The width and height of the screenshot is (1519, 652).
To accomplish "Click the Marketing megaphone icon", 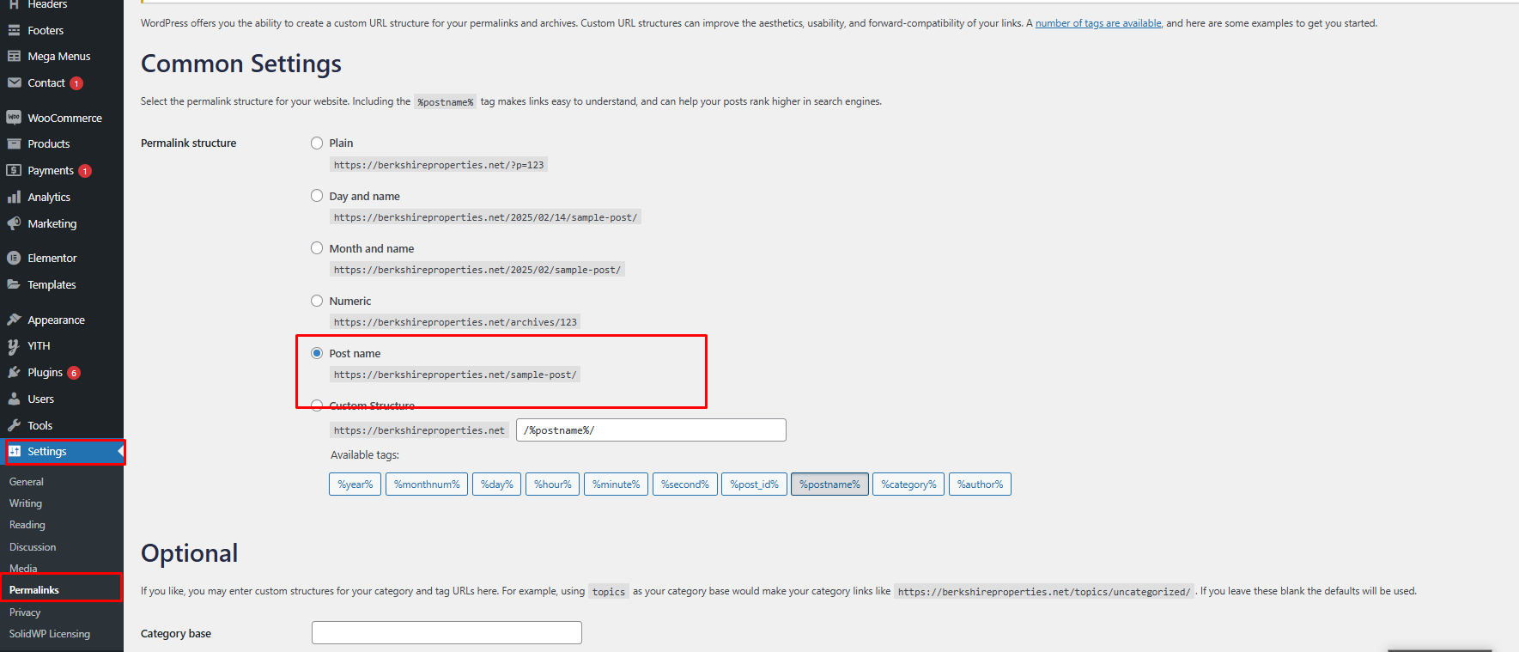I will coord(14,223).
